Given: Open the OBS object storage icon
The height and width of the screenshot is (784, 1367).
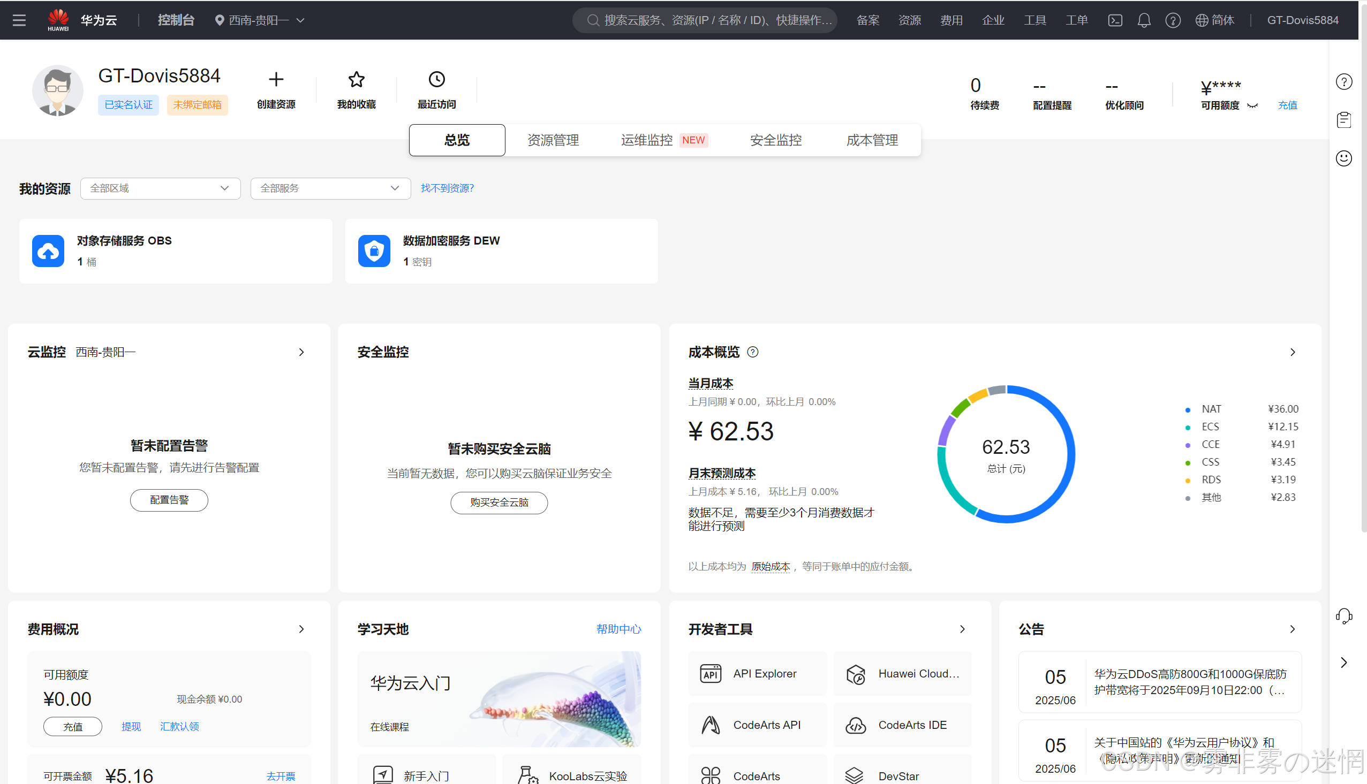Looking at the screenshot, I should tap(48, 251).
